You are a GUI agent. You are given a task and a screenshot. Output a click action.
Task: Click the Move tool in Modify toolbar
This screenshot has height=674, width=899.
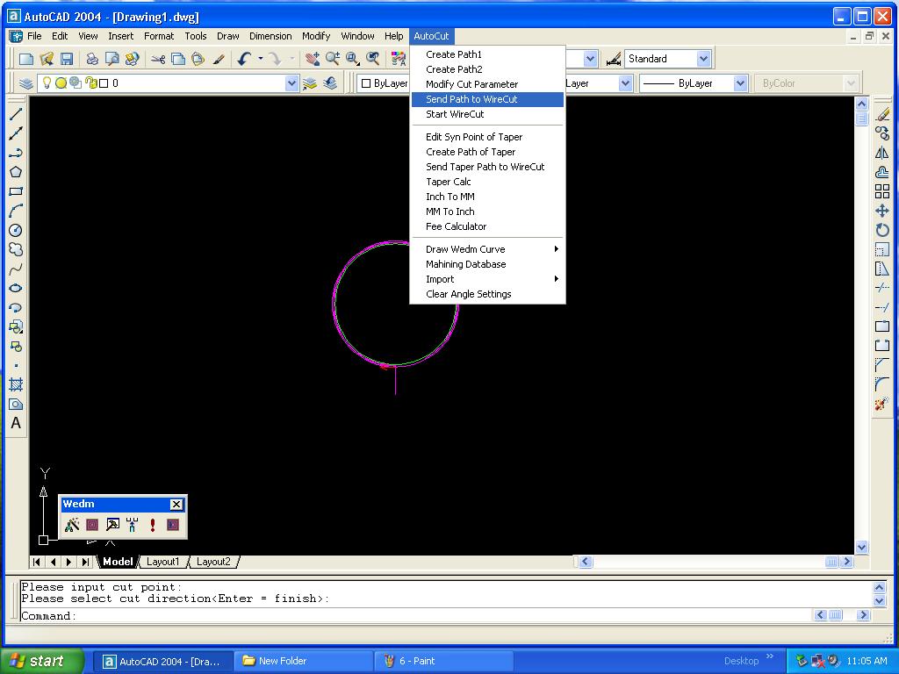coord(882,211)
